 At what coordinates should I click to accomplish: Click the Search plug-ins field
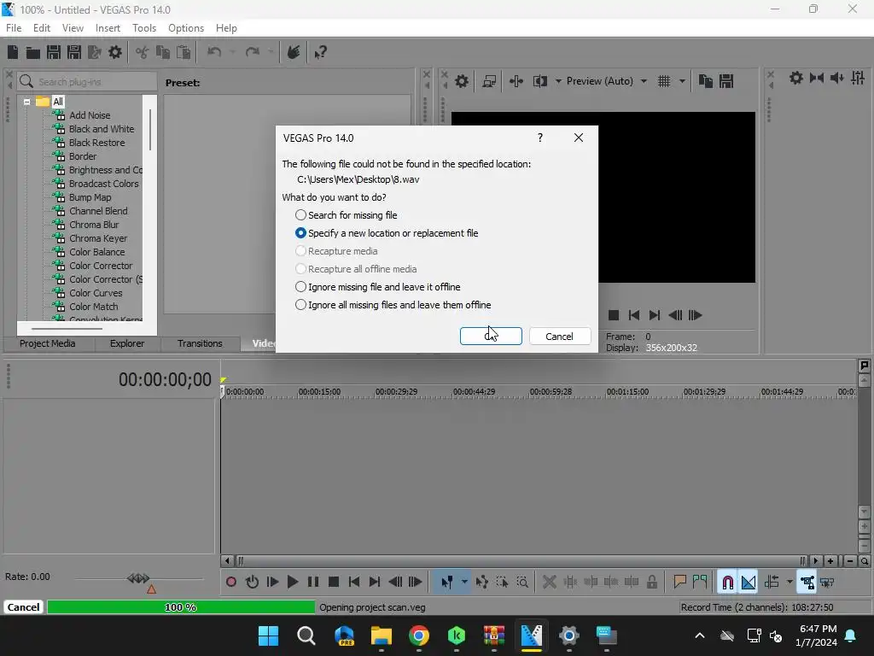[x=87, y=82]
